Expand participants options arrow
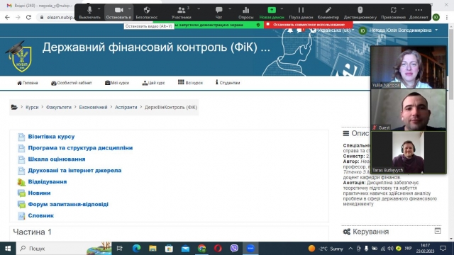 (x=199, y=9)
